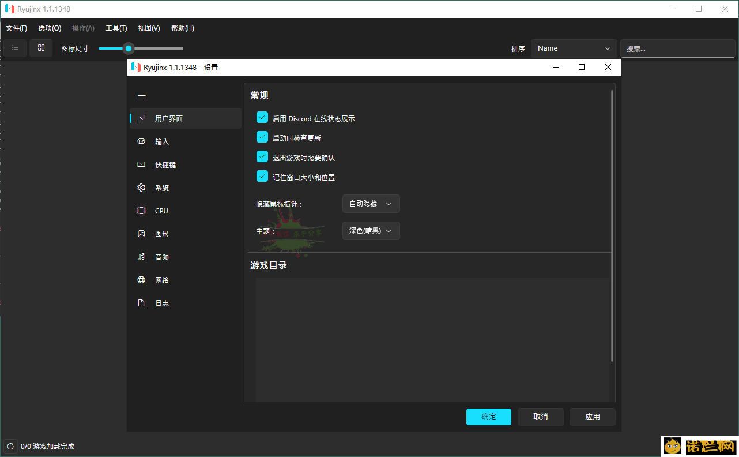The image size is (739, 457).
Task: Click the settings panel vertical scrollbar
Action: pyautogui.click(x=612, y=225)
